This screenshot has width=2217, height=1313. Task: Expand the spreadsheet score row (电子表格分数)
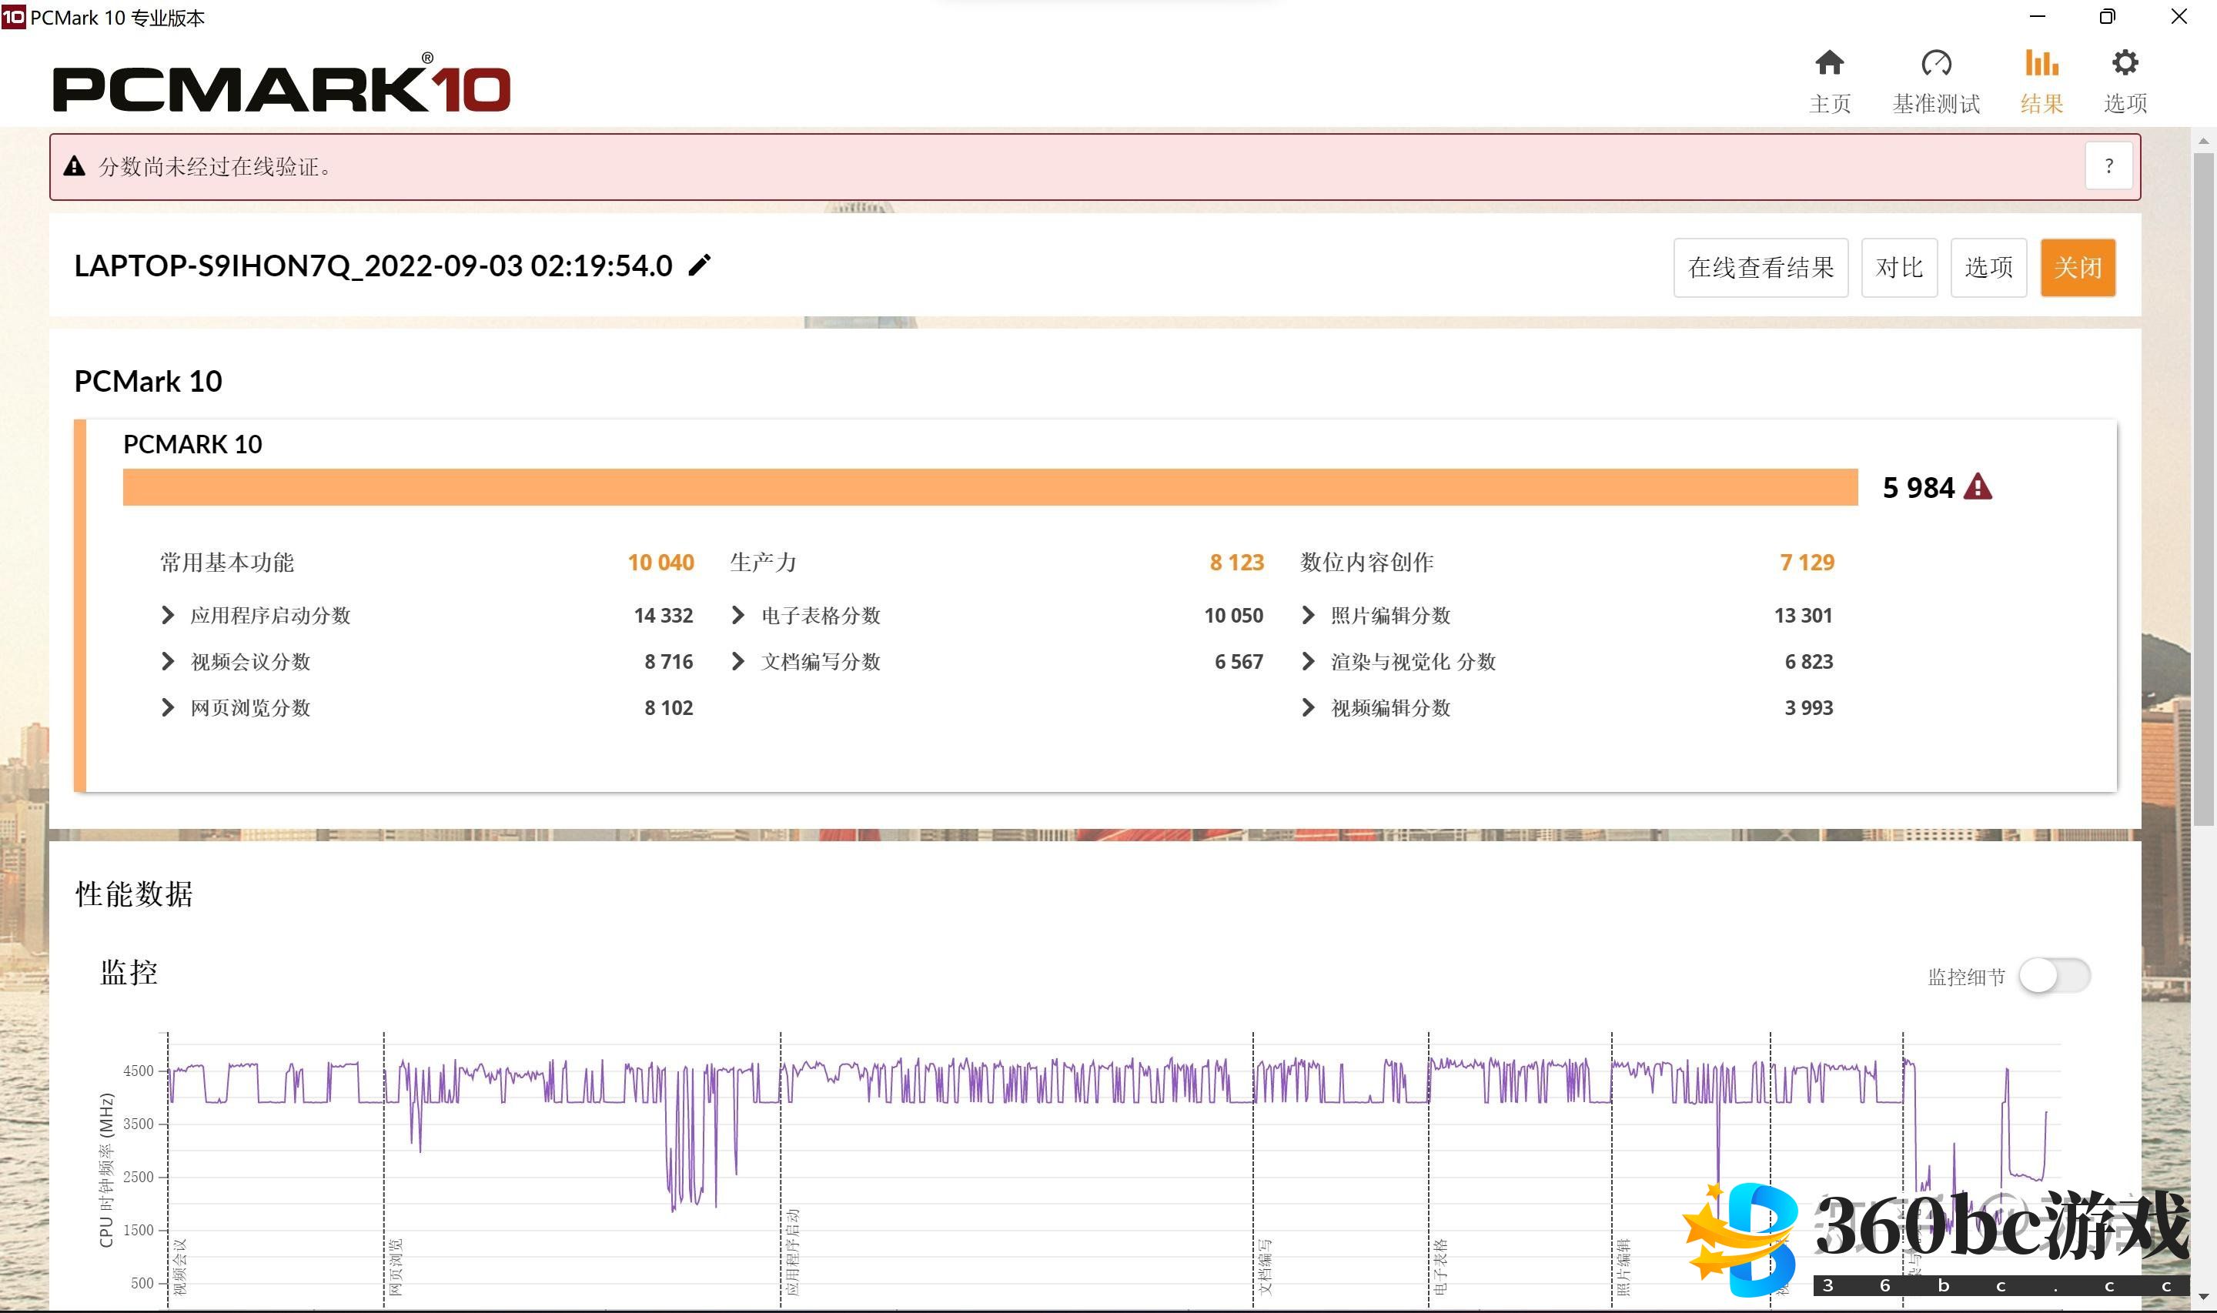click(x=737, y=615)
